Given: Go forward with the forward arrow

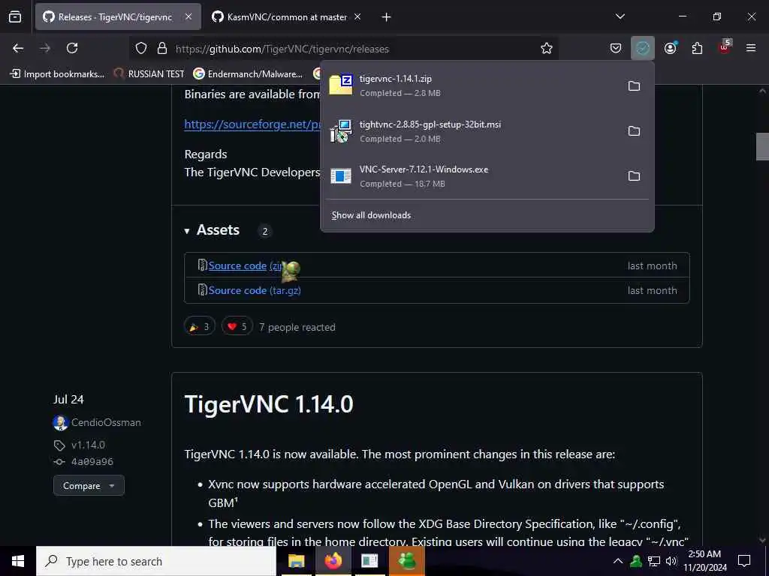Looking at the screenshot, I should coord(45,48).
